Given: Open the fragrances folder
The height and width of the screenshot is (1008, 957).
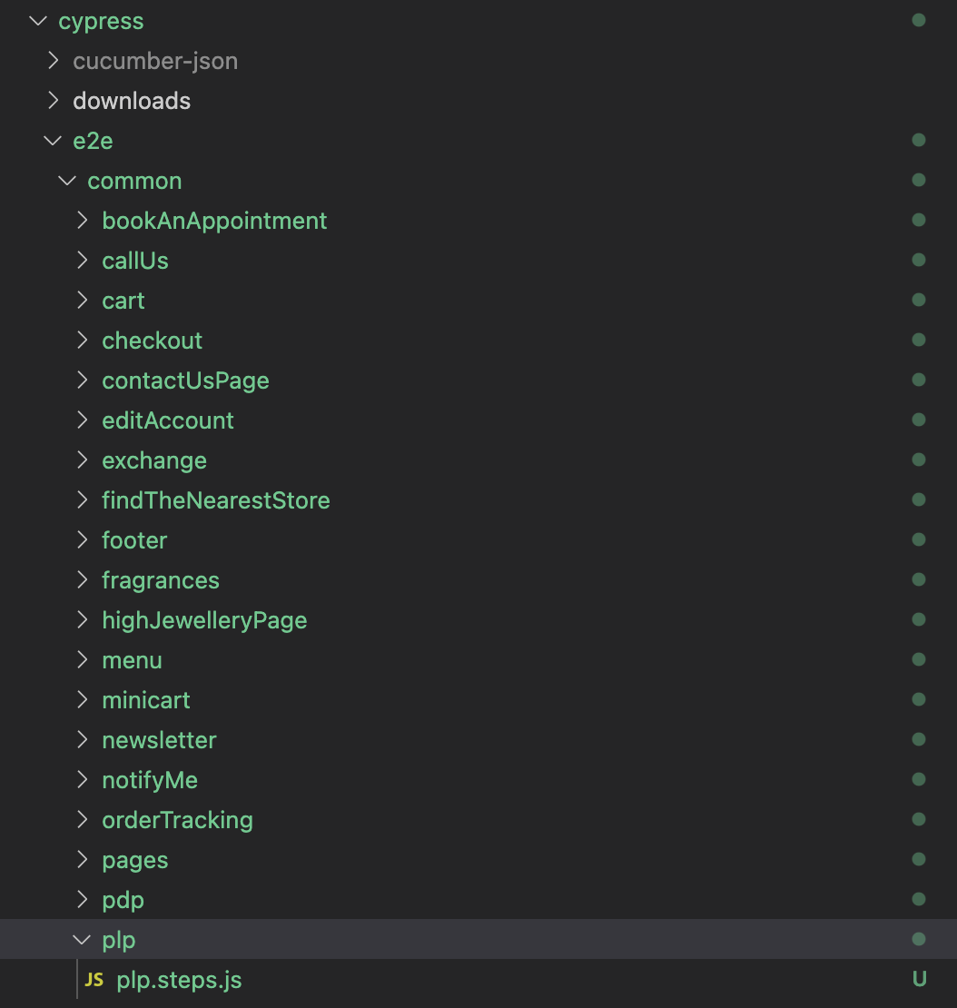Looking at the screenshot, I should pos(161,579).
